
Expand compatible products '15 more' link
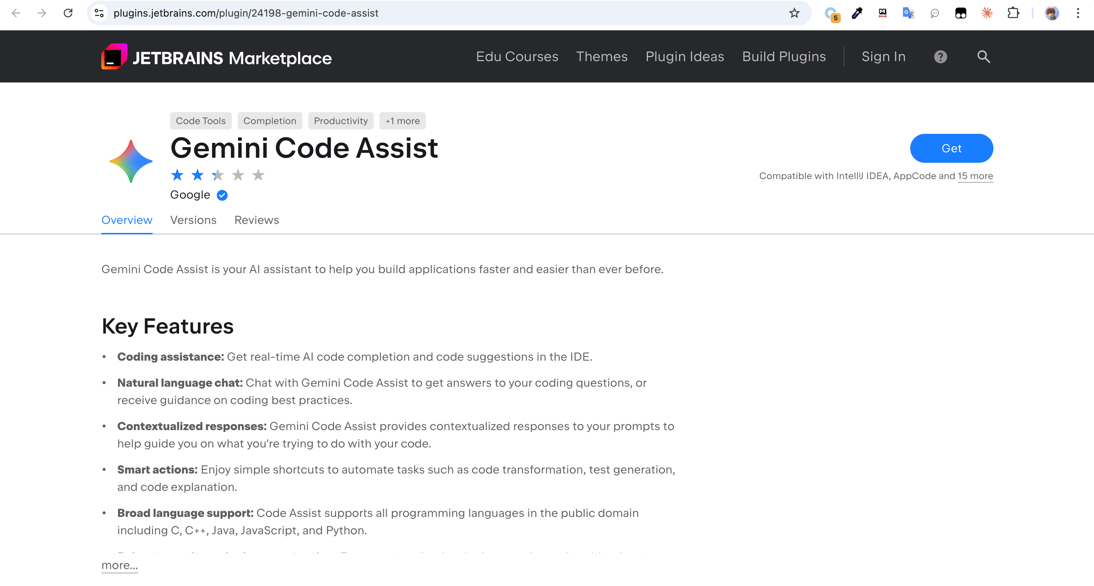tap(975, 176)
